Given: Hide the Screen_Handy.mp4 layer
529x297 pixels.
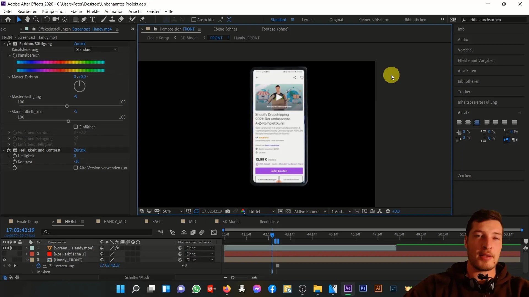Looking at the screenshot, I should (x=4, y=248).
